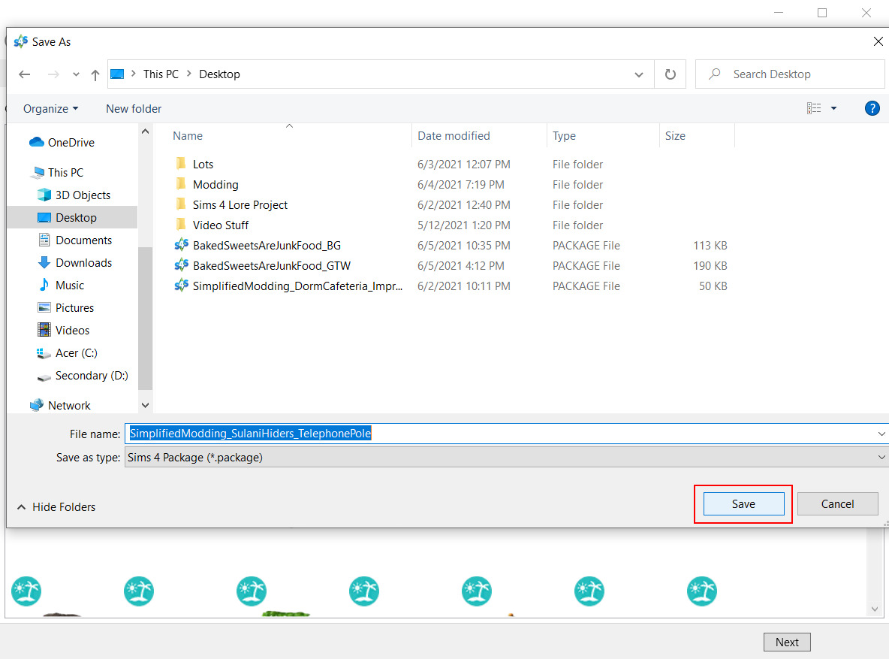Open Downloads in the sidebar
The height and width of the screenshot is (659, 889).
[74, 263]
